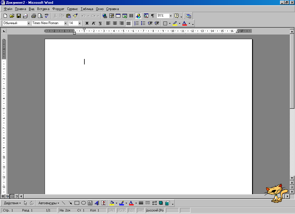Paste from the clipboard
Viewport: 295px width, 214px height.
69,16
